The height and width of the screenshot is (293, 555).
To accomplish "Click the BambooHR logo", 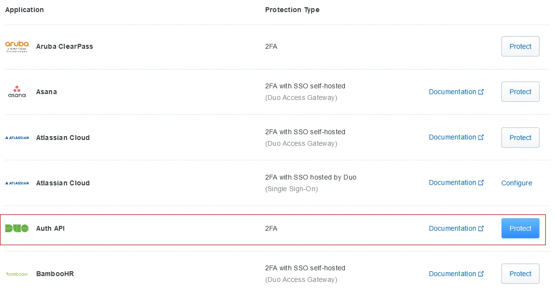I will tap(17, 274).
